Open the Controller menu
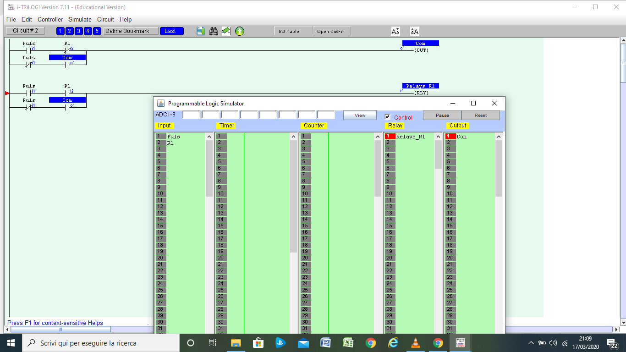The height and width of the screenshot is (352, 626). pos(50,19)
